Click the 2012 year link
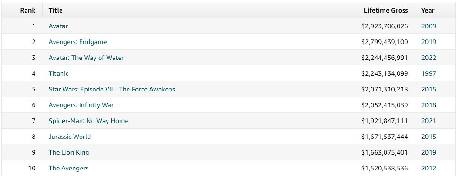This screenshot has width=459, height=176. click(x=429, y=168)
